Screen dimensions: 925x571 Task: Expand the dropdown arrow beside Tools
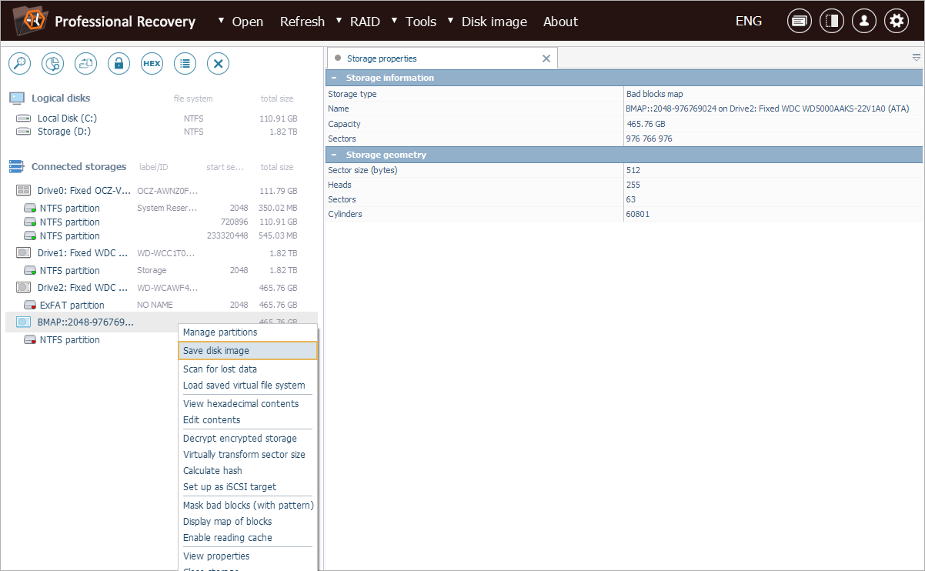tap(395, 20)
